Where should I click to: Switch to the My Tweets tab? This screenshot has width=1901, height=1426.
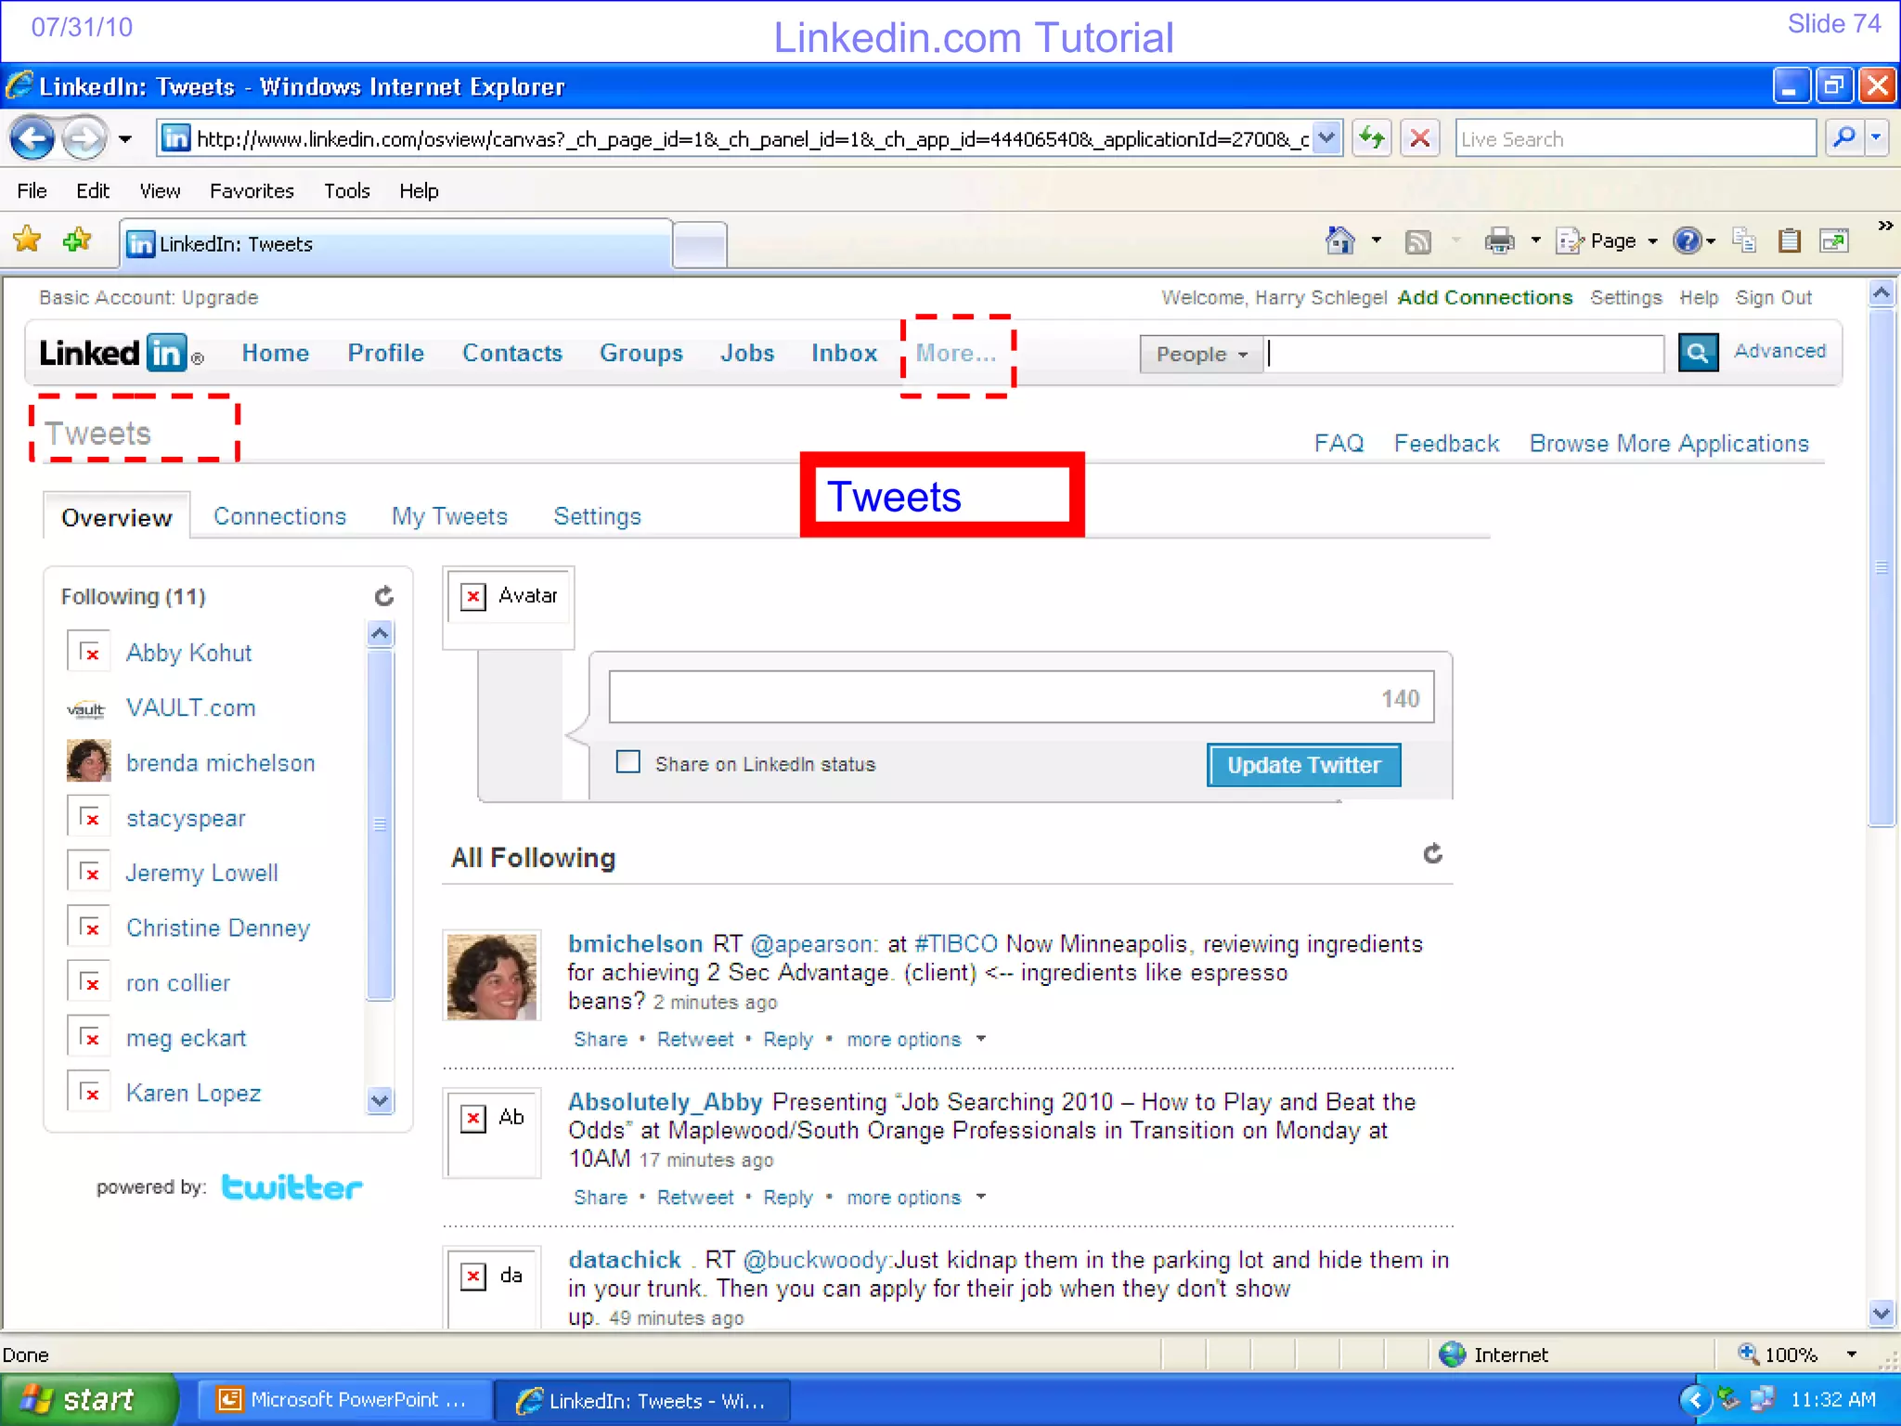449,516
